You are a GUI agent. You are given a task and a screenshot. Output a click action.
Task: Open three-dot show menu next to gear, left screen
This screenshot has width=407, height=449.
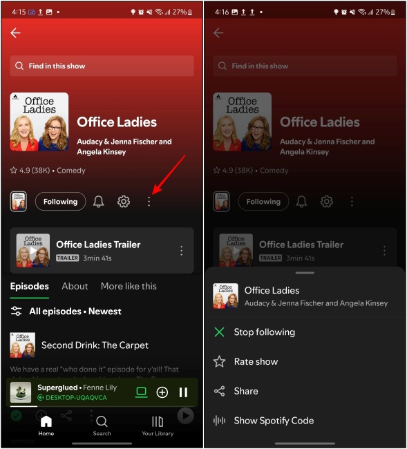(149, 202)
